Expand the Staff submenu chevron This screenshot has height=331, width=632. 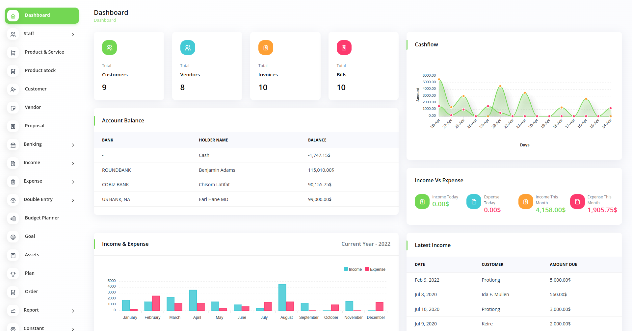[x=73, y=35]
